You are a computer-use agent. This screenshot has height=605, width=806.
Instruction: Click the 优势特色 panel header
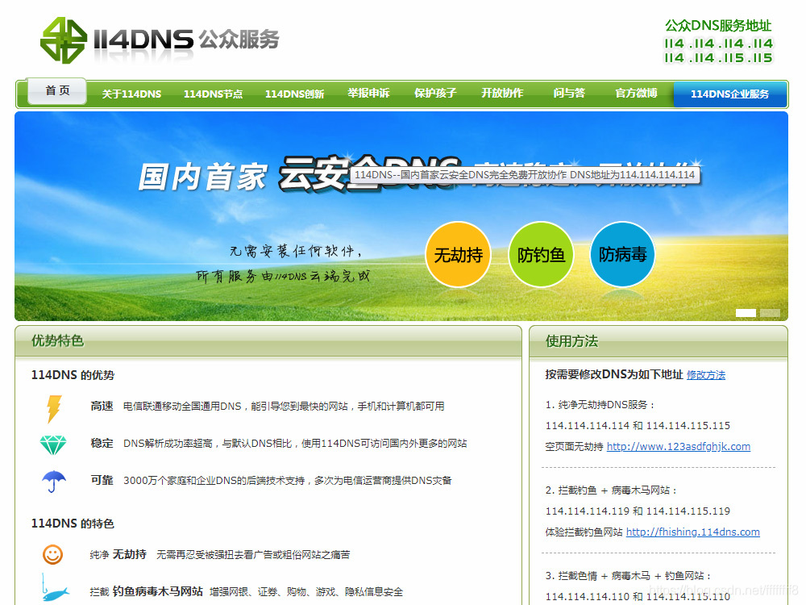point(268,341)
